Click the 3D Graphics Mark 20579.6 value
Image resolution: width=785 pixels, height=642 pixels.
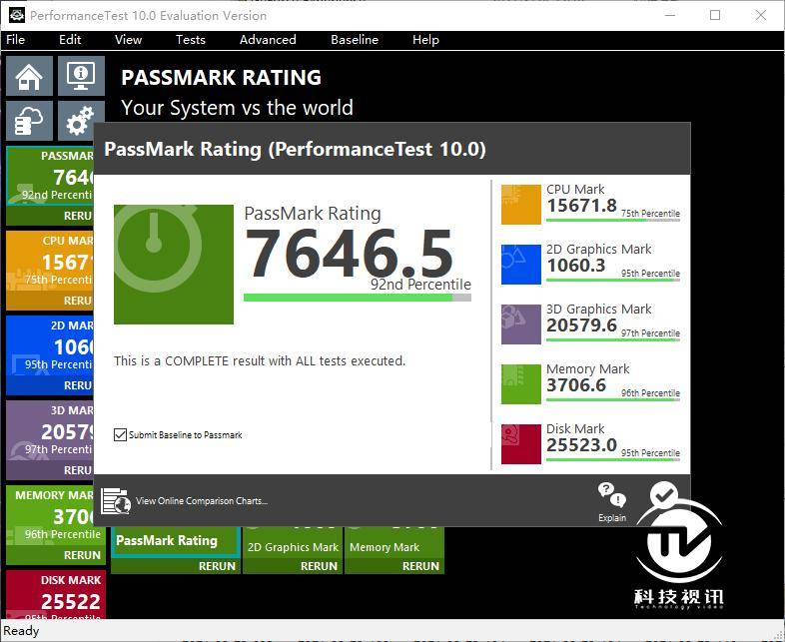coord(581,325)
